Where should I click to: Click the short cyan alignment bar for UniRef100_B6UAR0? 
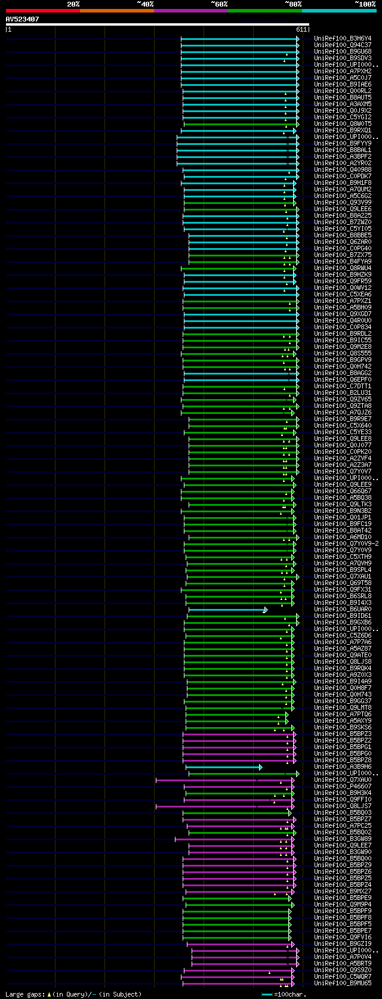[227, 610]
